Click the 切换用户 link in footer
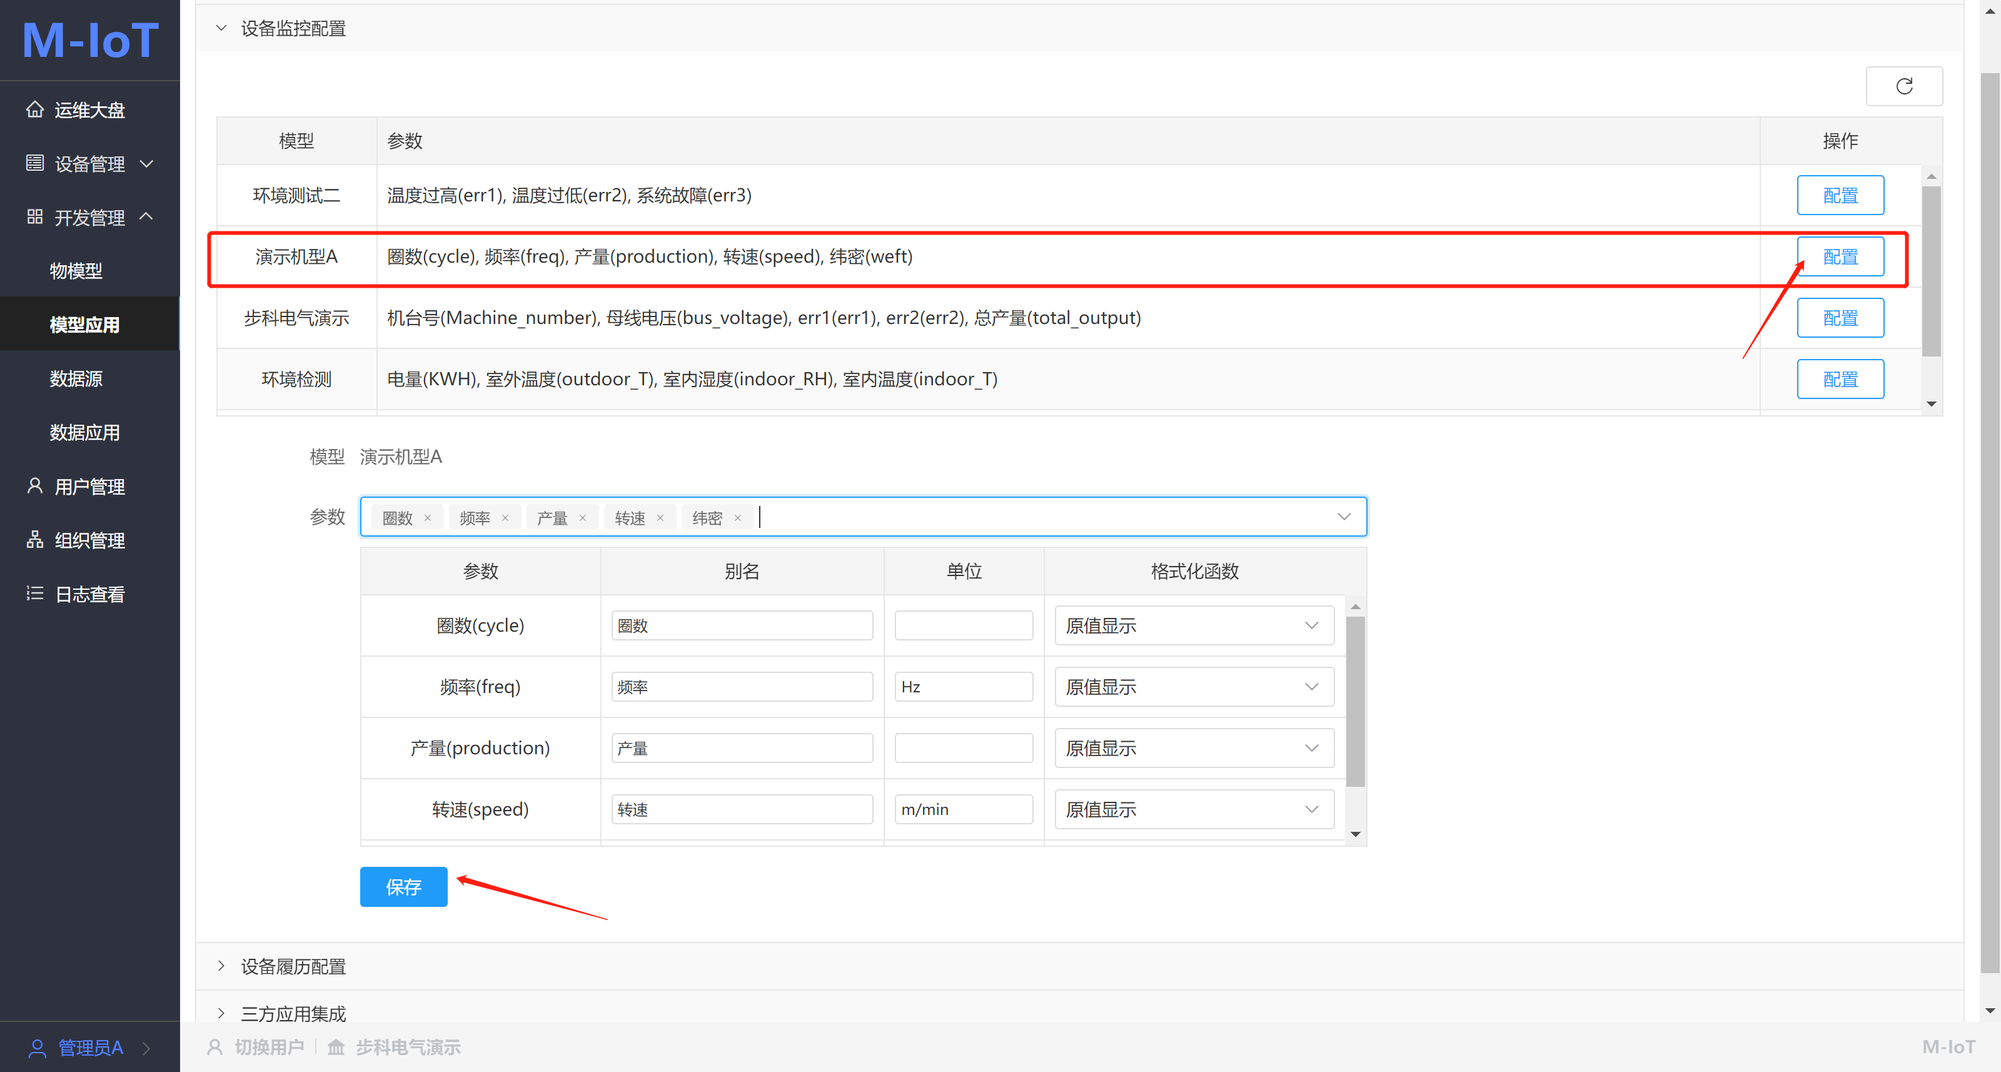The image size is (2001, 1072). tap(269, 1047)
